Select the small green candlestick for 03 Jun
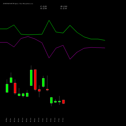This screenshot has width=126, height=126. (x=19, y=95)
